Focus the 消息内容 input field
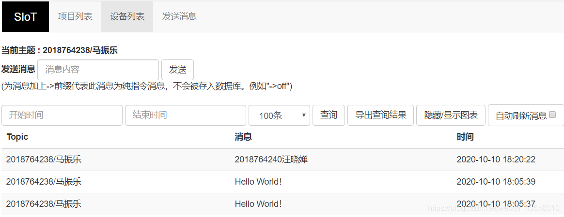564x217 pixels. point(98,70)
